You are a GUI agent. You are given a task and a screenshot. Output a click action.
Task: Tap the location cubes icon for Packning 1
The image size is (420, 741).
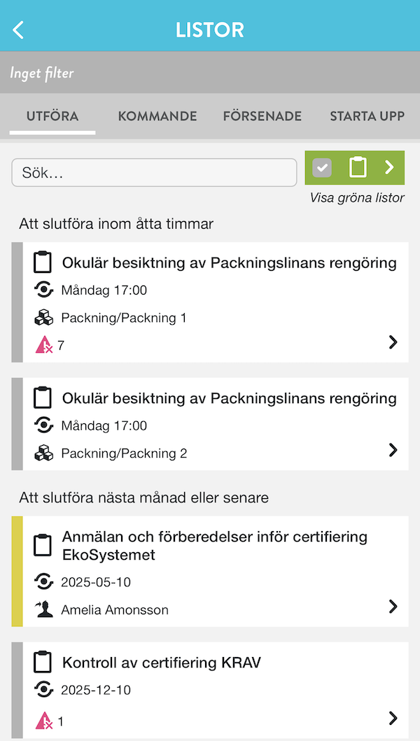click(43, 318)
